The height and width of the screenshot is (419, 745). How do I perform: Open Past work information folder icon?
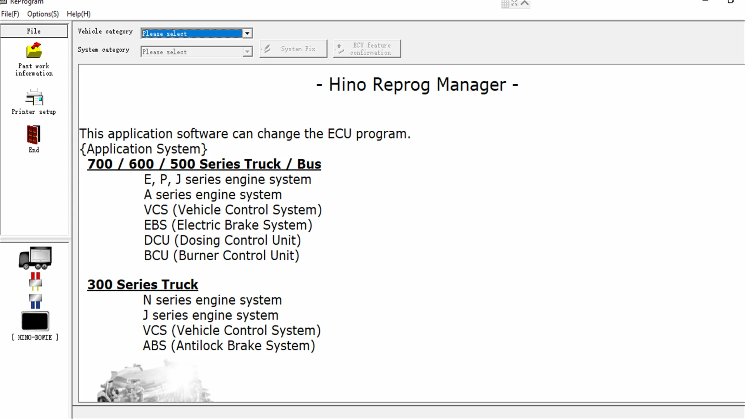click(x=34, y=50)
